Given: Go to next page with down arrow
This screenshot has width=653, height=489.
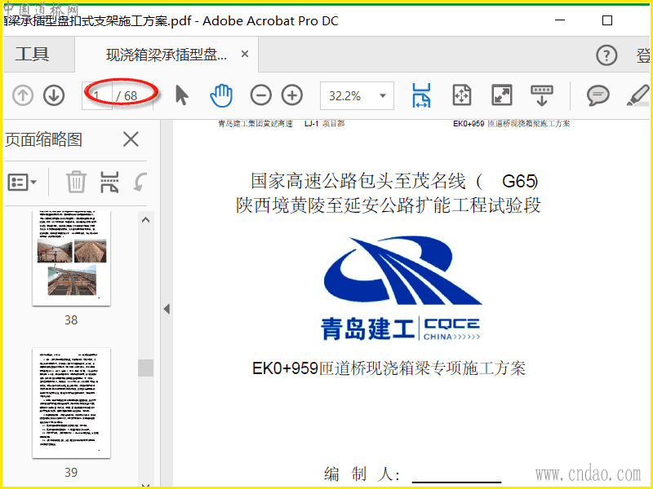Looking at the screenshot, I should point(54,95).
